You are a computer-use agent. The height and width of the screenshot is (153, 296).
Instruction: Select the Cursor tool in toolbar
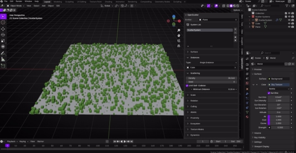point(3,23)
